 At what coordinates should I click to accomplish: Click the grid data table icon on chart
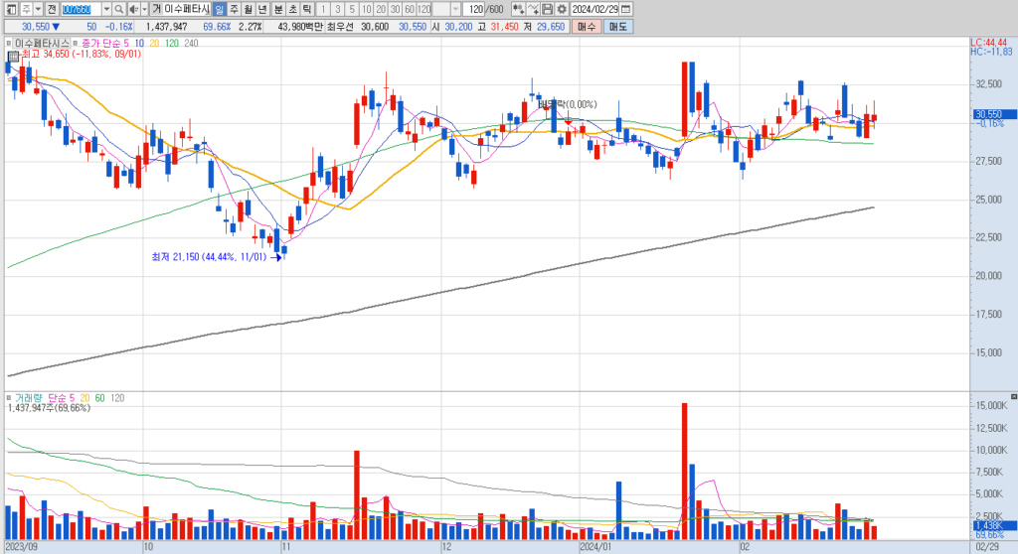[13, 57]
